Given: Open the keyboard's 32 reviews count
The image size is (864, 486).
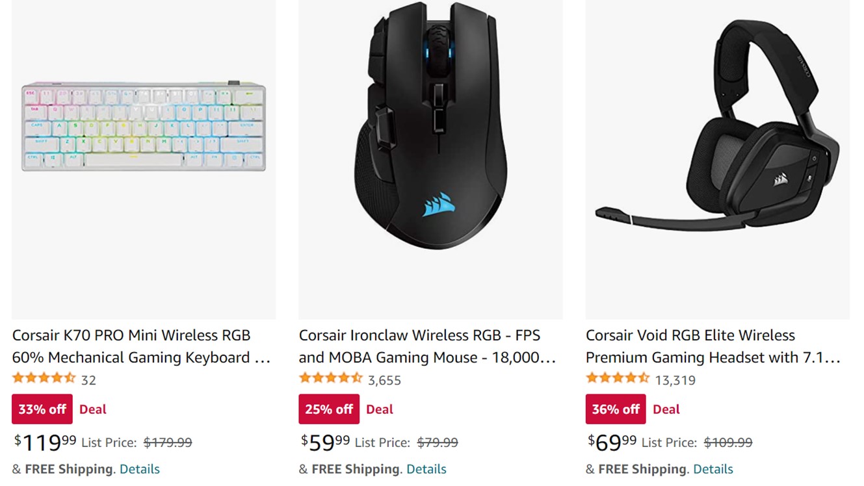Looking at the screenshot, I should click(x=88, y=380).
